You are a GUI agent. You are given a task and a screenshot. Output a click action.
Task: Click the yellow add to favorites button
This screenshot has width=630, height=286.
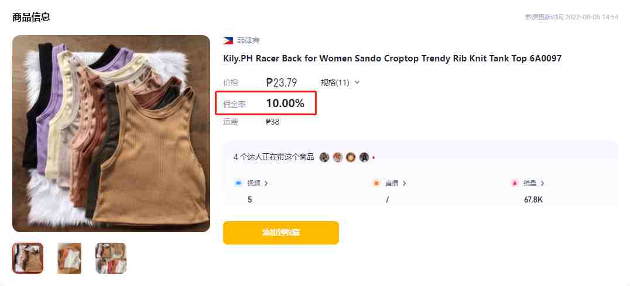[281, 233]
